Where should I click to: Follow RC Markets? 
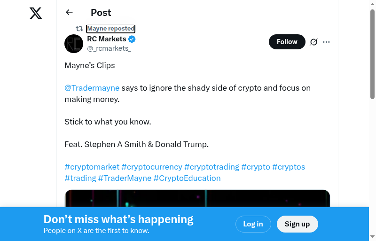point(287,42)
